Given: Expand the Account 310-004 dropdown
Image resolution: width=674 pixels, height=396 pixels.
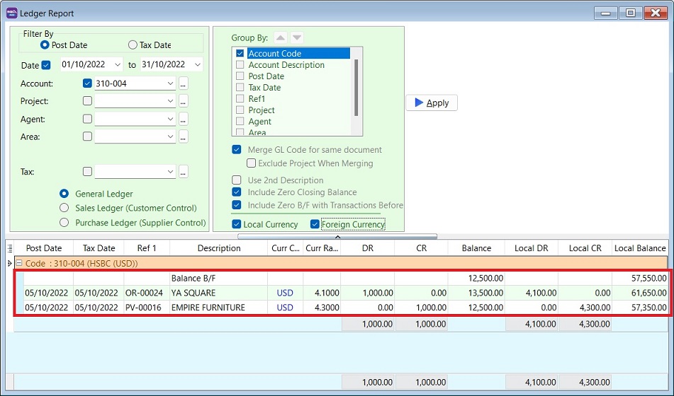Looking at the screenshot, I should click(170, 83).
